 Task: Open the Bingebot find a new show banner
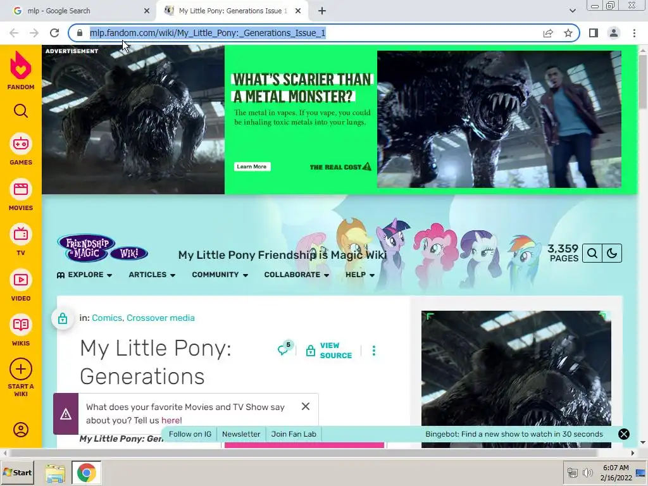[x=514, y=434]
